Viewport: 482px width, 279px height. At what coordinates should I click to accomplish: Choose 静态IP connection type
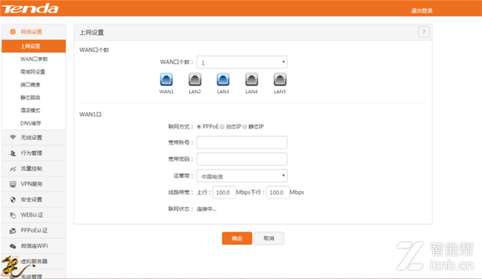click(x=245, y=127)
